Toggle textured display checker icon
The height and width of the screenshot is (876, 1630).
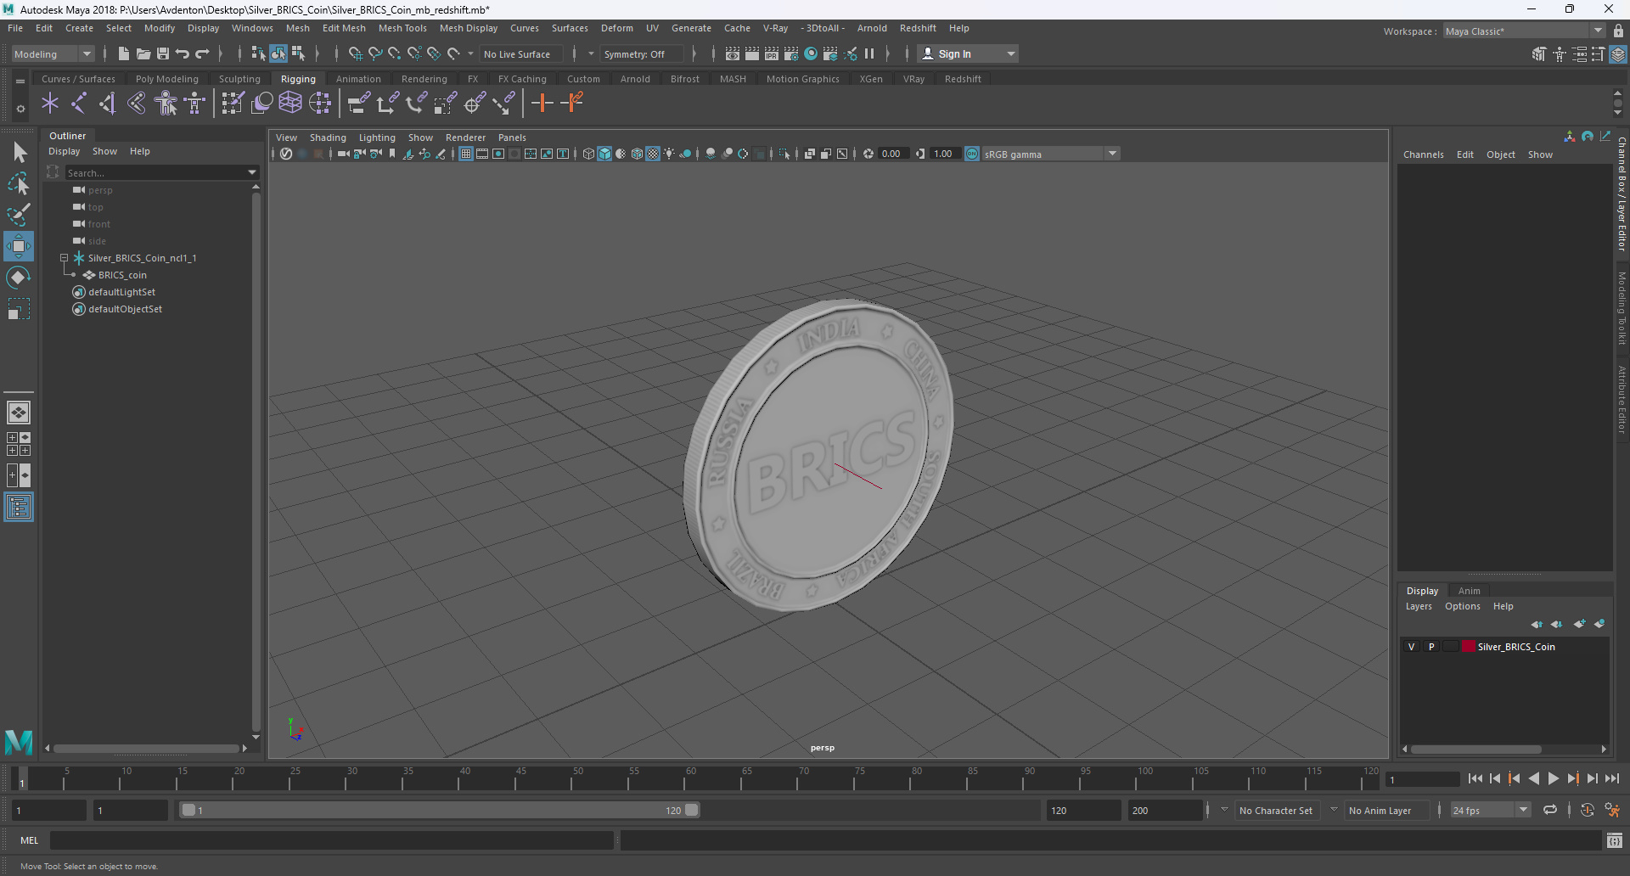coord(653,154)
